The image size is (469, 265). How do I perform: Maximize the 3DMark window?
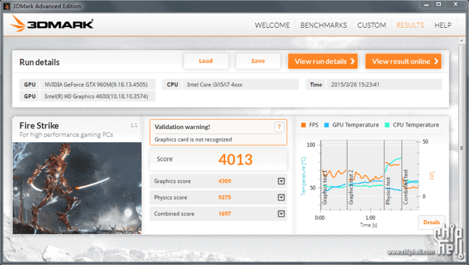pos(439,4)
